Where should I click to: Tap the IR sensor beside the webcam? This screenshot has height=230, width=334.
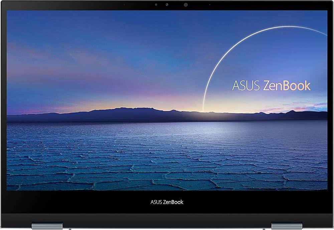[x=167, y=5]
